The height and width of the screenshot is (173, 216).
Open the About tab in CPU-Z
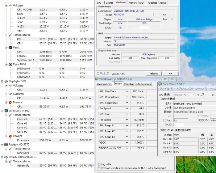[x=163, y=3]
